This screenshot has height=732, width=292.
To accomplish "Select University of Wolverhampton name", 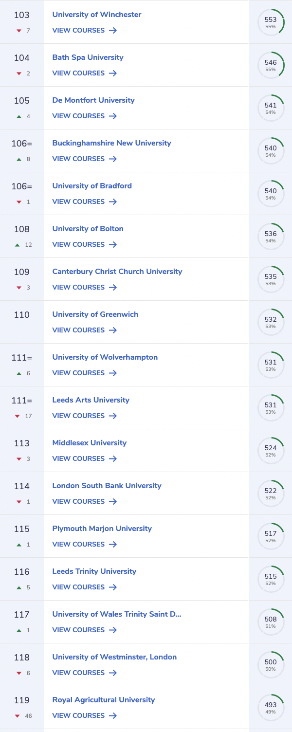I will click(105, 357).
